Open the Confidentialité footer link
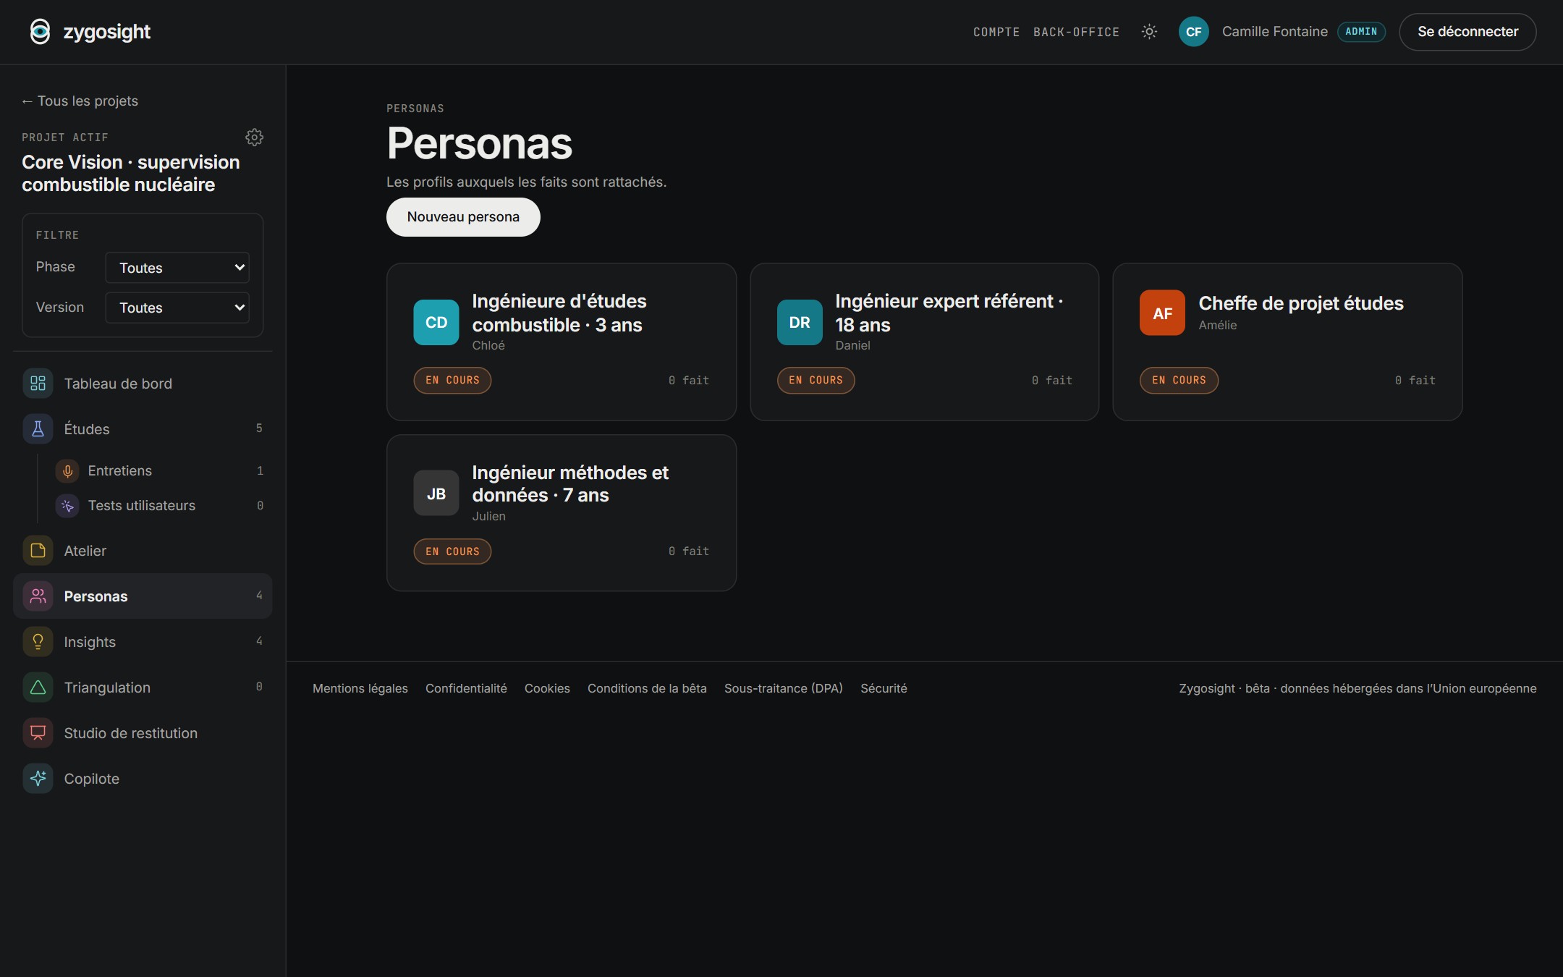Viewport: 1563px width, 977px height. click(466, 688)
